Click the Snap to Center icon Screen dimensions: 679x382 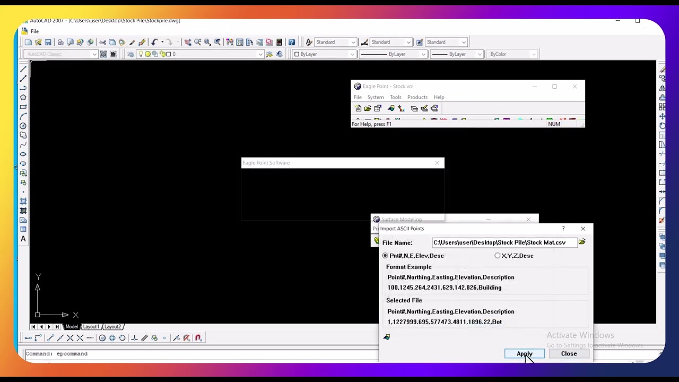pyautogui.click(x=102, y=338)
